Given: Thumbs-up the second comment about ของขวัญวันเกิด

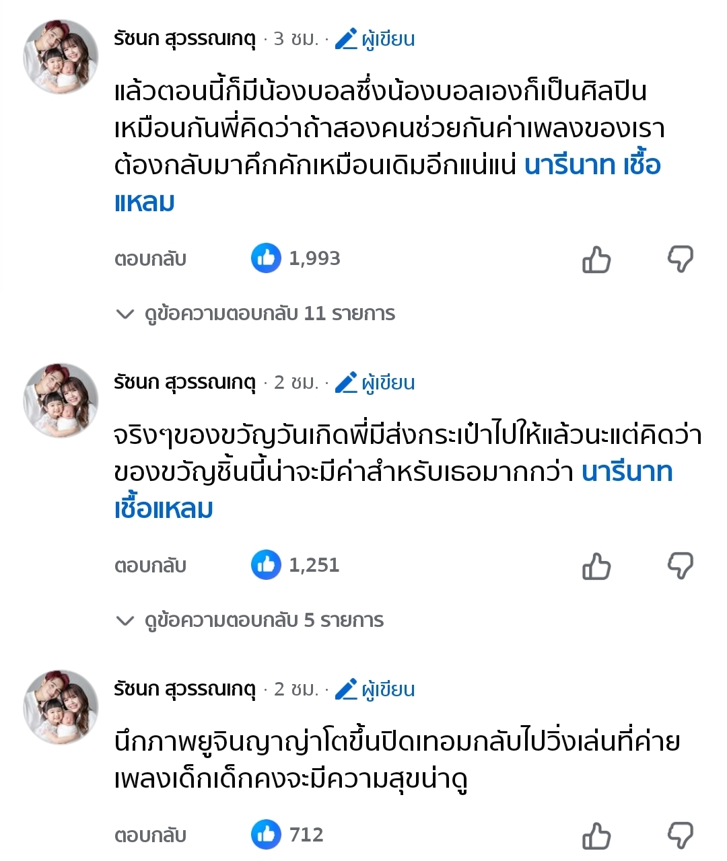Looking at the screenshot, I should [x=596, y=566].
